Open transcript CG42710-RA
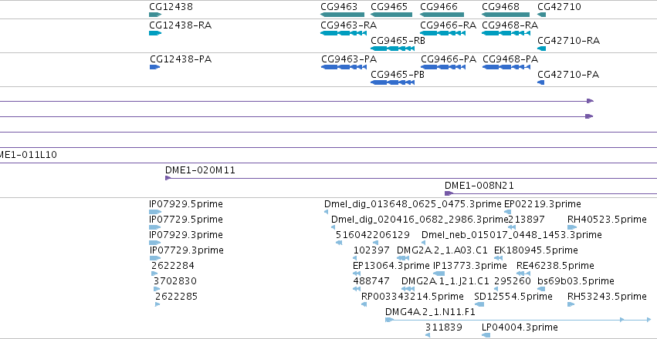Screen dimensions: 657x339 pyautogui.click(x=568, y=41)
